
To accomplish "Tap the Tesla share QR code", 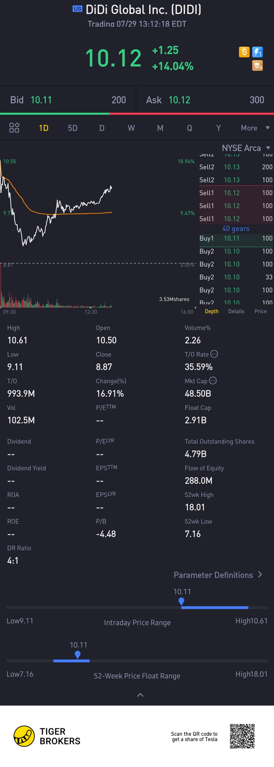I will [242, 736].
